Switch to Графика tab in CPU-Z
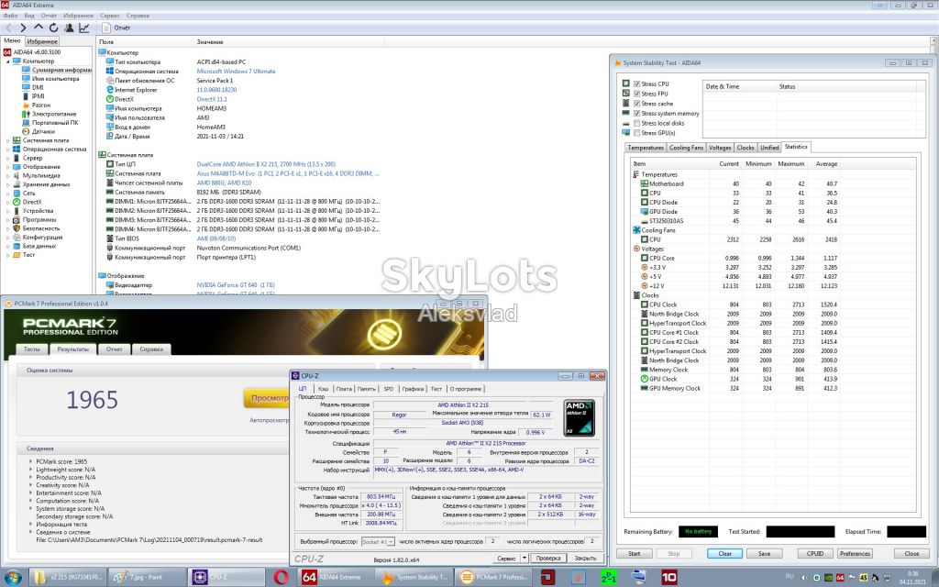The height and width of the screenshot is (587, 939). point(414,389)
